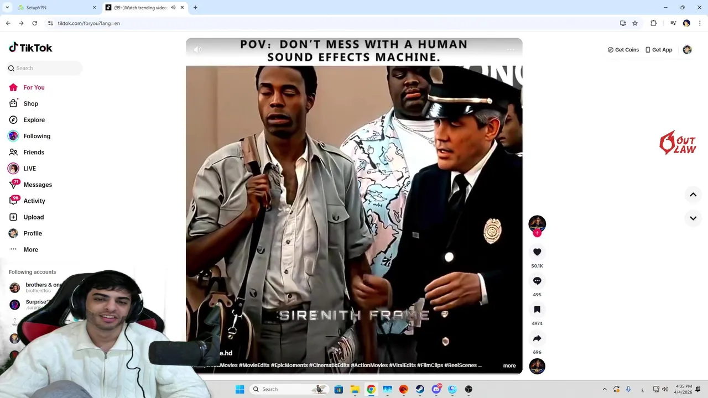The height and width of the screenshot is (398, 708).
Task: Click the address bar URL
Action: pyautogui.click(x=88, y=23)
